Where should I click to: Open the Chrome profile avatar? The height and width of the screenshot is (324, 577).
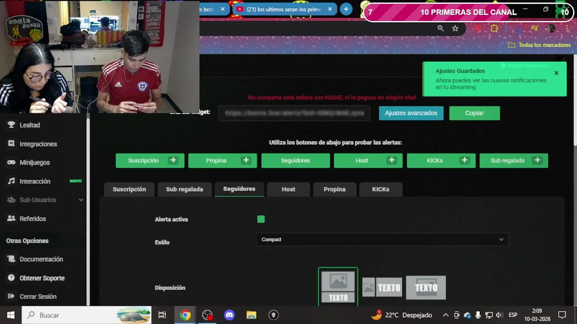click(x=551, y=28)
